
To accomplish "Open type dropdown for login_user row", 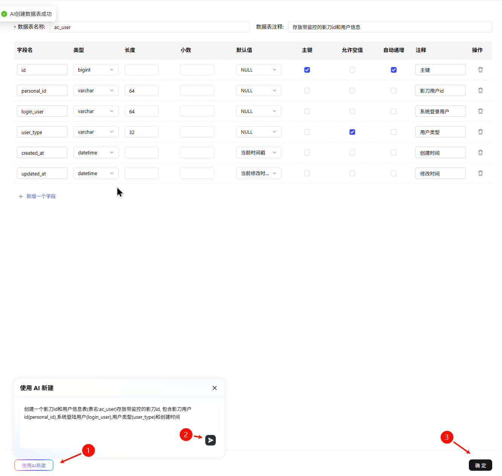I will pyautogui.click(x=96, y=111).
